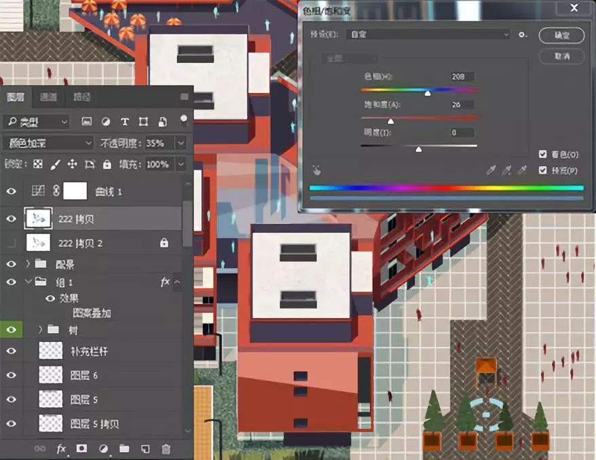Show the hidden 222 拷贝 2 layer

pos(11,242)
